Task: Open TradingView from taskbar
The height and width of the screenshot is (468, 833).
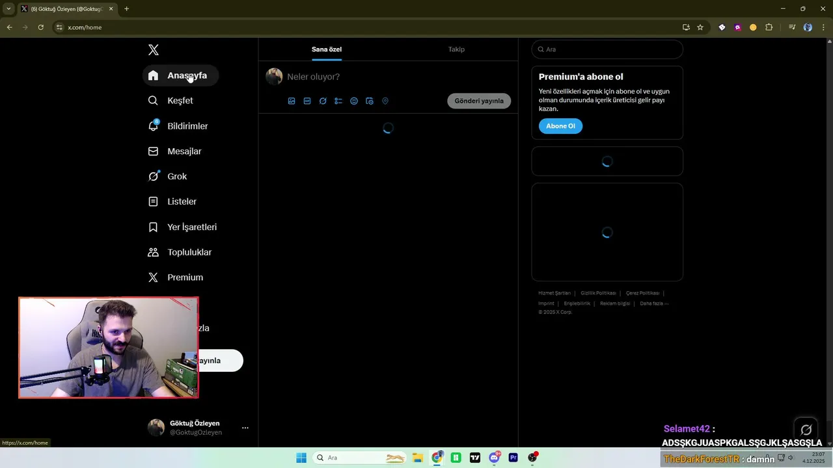Action: 475,458
